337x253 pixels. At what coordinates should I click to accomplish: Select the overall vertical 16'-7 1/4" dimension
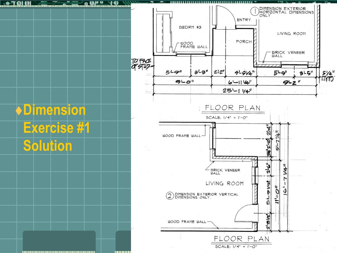(x=285, y=180)
